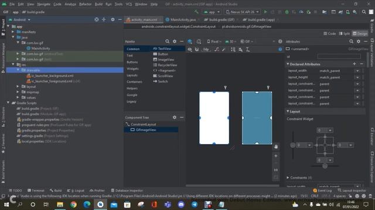Screen dimensions: 375x210
Task: Open the API 30 version dropdown
Action: click(x=230, y=41)
